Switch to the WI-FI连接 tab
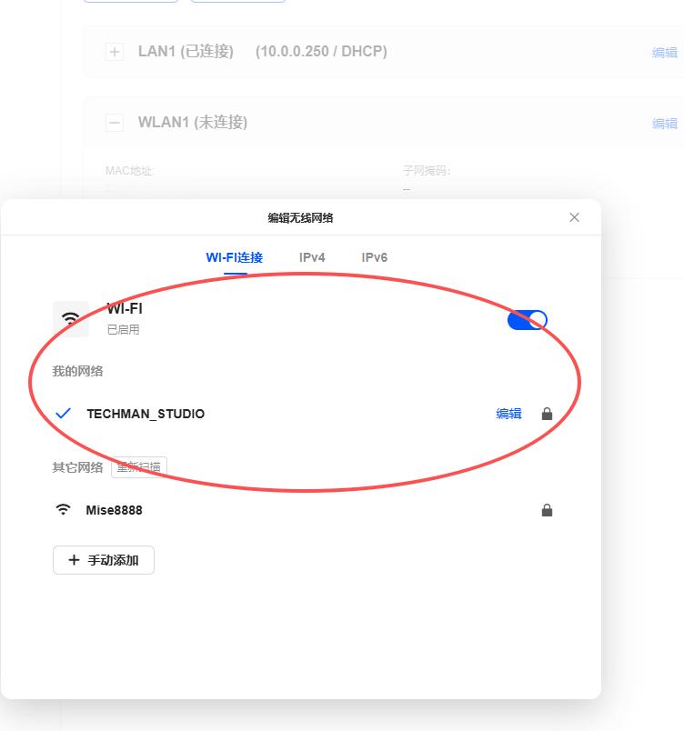 point(235,257)
